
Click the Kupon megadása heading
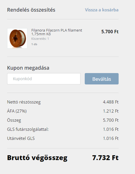tap(28, 68)
